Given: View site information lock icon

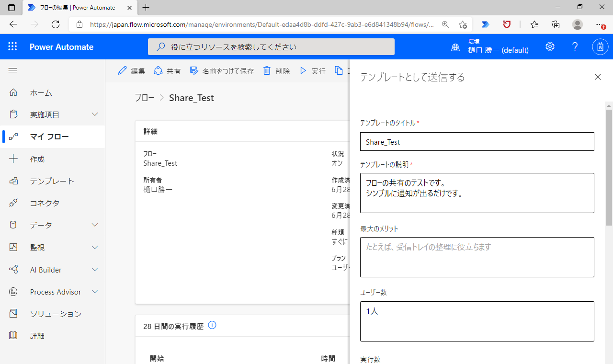Looking at the screenshot, I should pos(79,24).
